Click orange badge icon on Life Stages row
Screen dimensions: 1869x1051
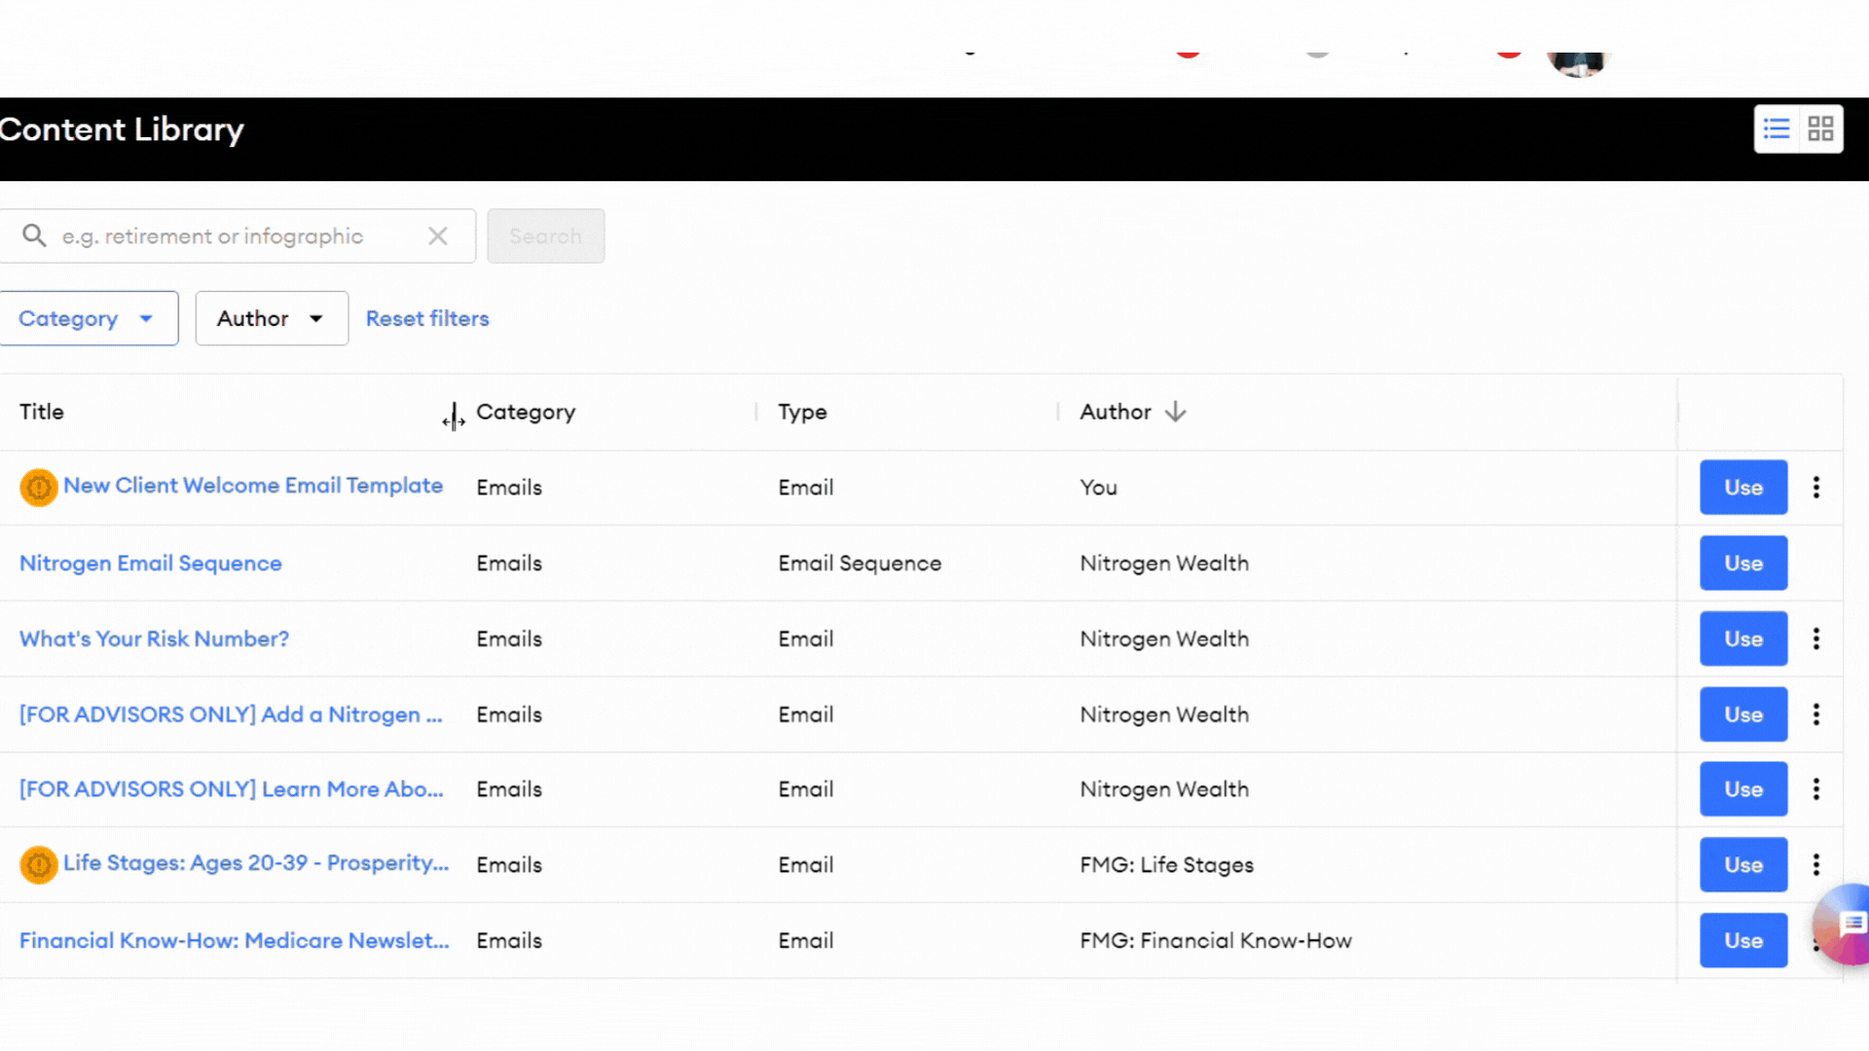[39, 864]
